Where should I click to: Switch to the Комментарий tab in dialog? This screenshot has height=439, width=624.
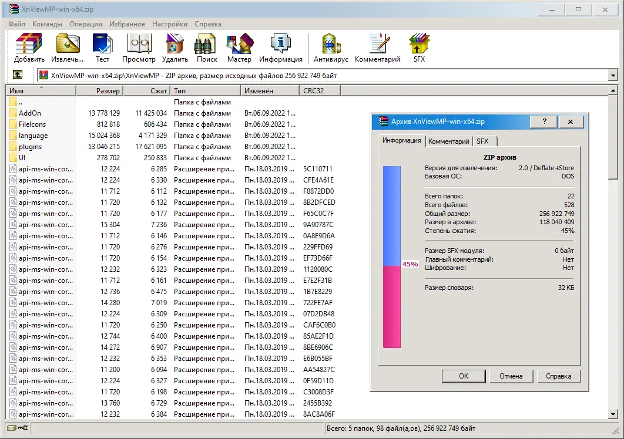pos(448,141)
